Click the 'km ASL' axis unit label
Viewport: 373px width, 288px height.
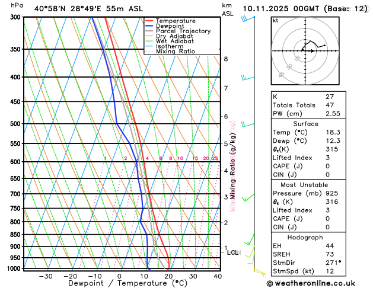228,9
